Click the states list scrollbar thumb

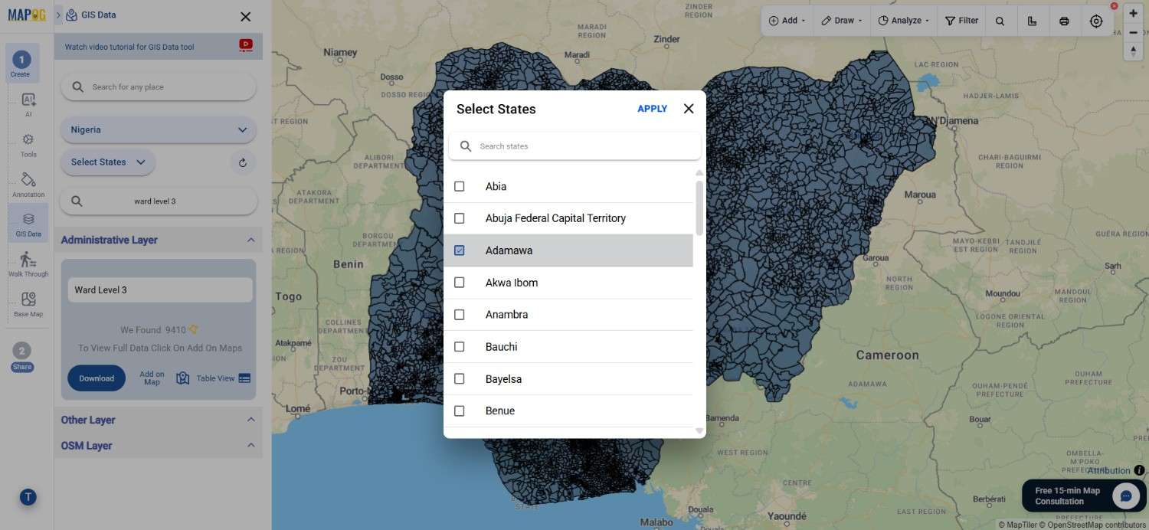[x=699, y=208]
